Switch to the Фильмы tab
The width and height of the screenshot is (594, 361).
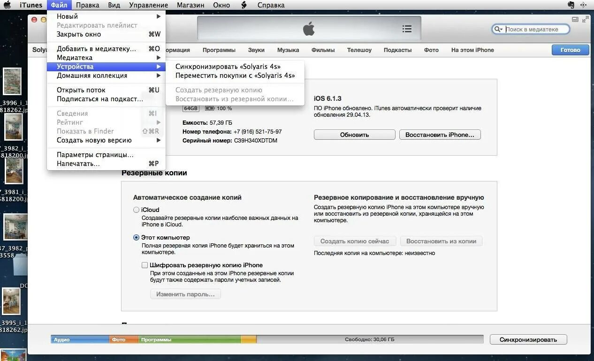(x=323, y=50)
